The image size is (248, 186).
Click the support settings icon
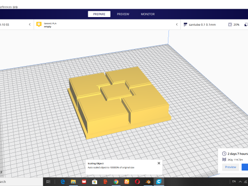click(x=246, y=25)
